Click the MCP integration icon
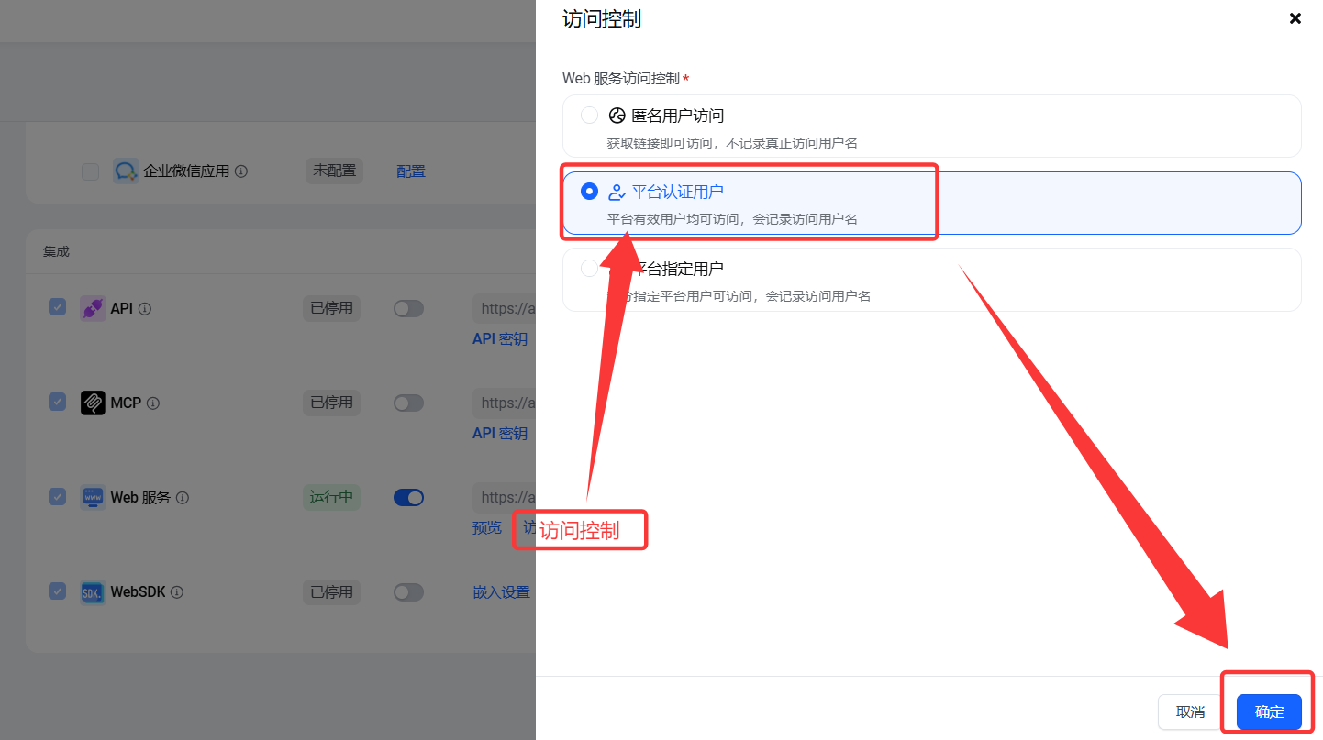The height and width of the screenshot is (740, 1323). 93,403
